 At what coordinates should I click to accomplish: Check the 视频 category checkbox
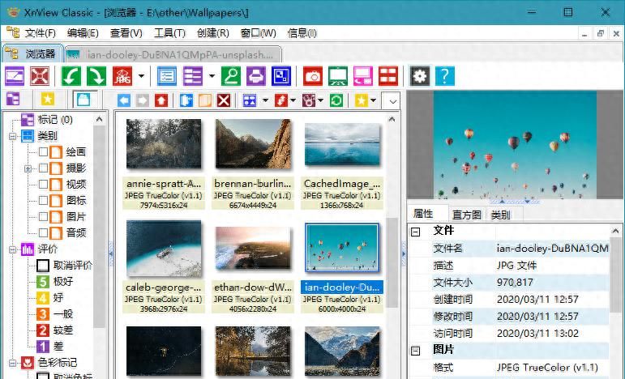pos(43,184)
